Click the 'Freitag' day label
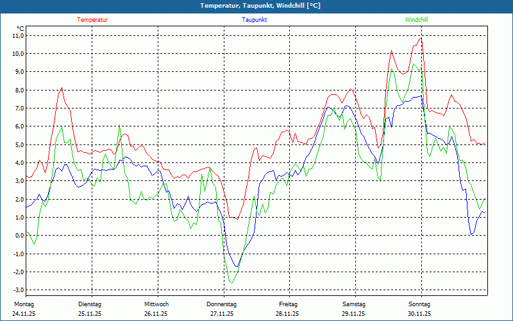513x321 pixels. (288, 304)
